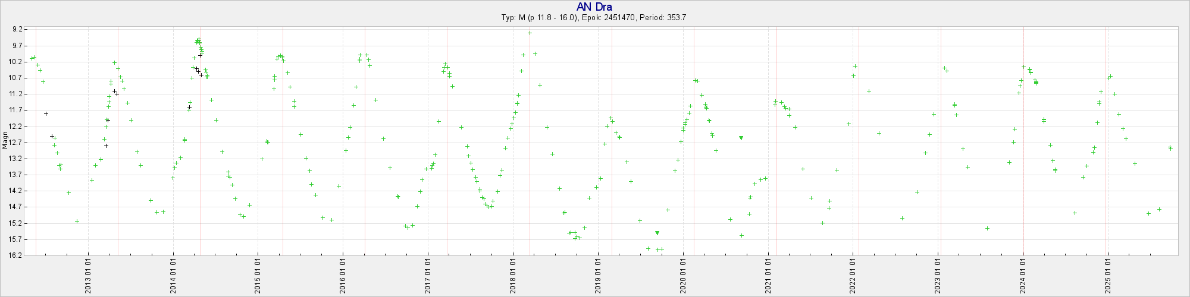This screenshot has height=297, width=1190.
Task: Click the black plus marker near magnitude 11.8 in 2012
Action: tap(46, 113)
